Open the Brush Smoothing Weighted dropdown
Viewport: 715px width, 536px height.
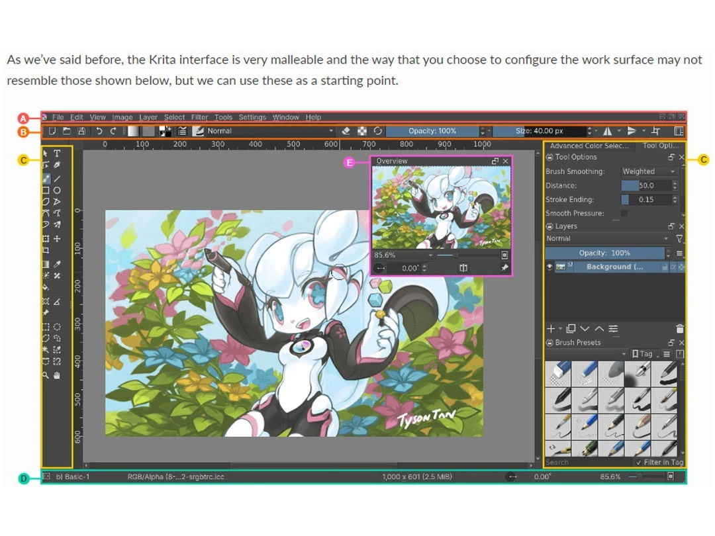(647, 171)
